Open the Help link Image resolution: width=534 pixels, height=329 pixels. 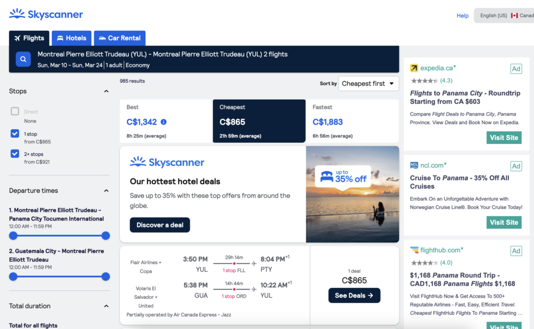click(463, 16)
